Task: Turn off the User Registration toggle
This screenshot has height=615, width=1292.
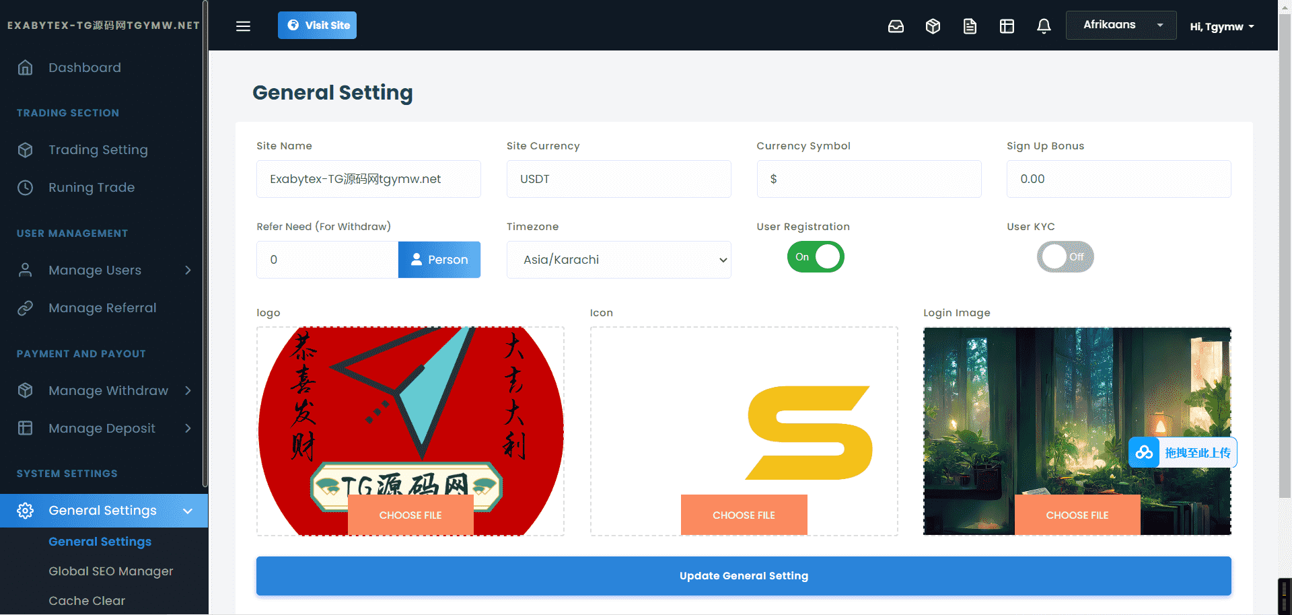Action: point(816,257)
